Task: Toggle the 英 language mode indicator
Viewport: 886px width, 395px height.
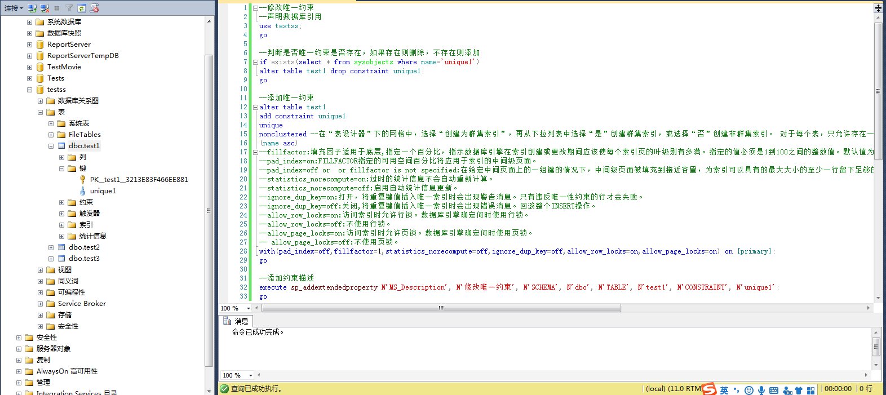Action: click(x=724, y=390)
